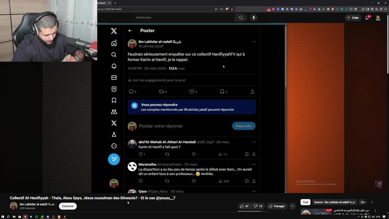Select Source Ibn Lakhdar al-salafi chip
Screen dimensions: 389x219
click(334, 202)
